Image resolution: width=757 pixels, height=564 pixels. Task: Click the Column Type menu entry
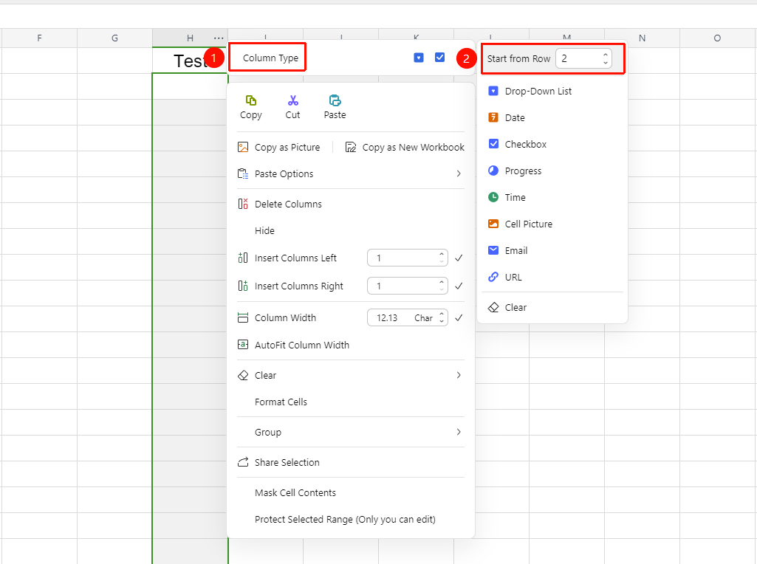pos(270,58)
